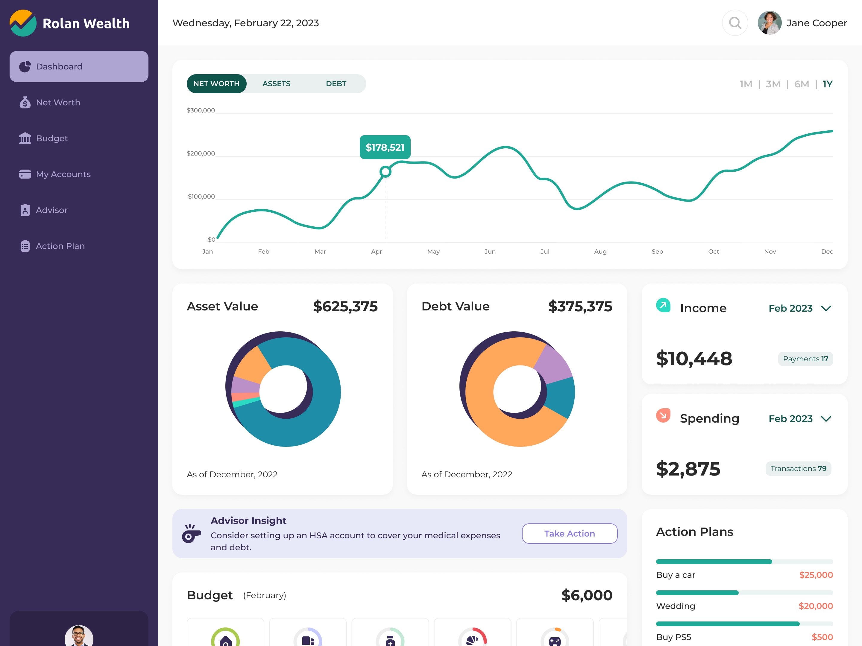Screen dimensions: 862x646
Task: Click the Advisor badge icon
Action: point(25,210)
